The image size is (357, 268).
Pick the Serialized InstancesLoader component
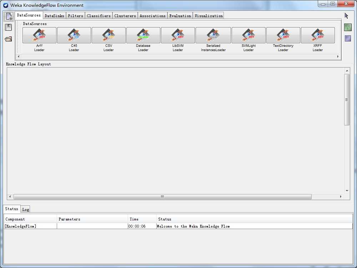click(x=213, y=35)
